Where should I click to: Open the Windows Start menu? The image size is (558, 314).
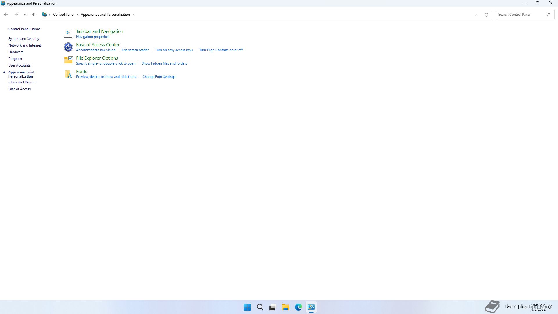tap(247, 307)
